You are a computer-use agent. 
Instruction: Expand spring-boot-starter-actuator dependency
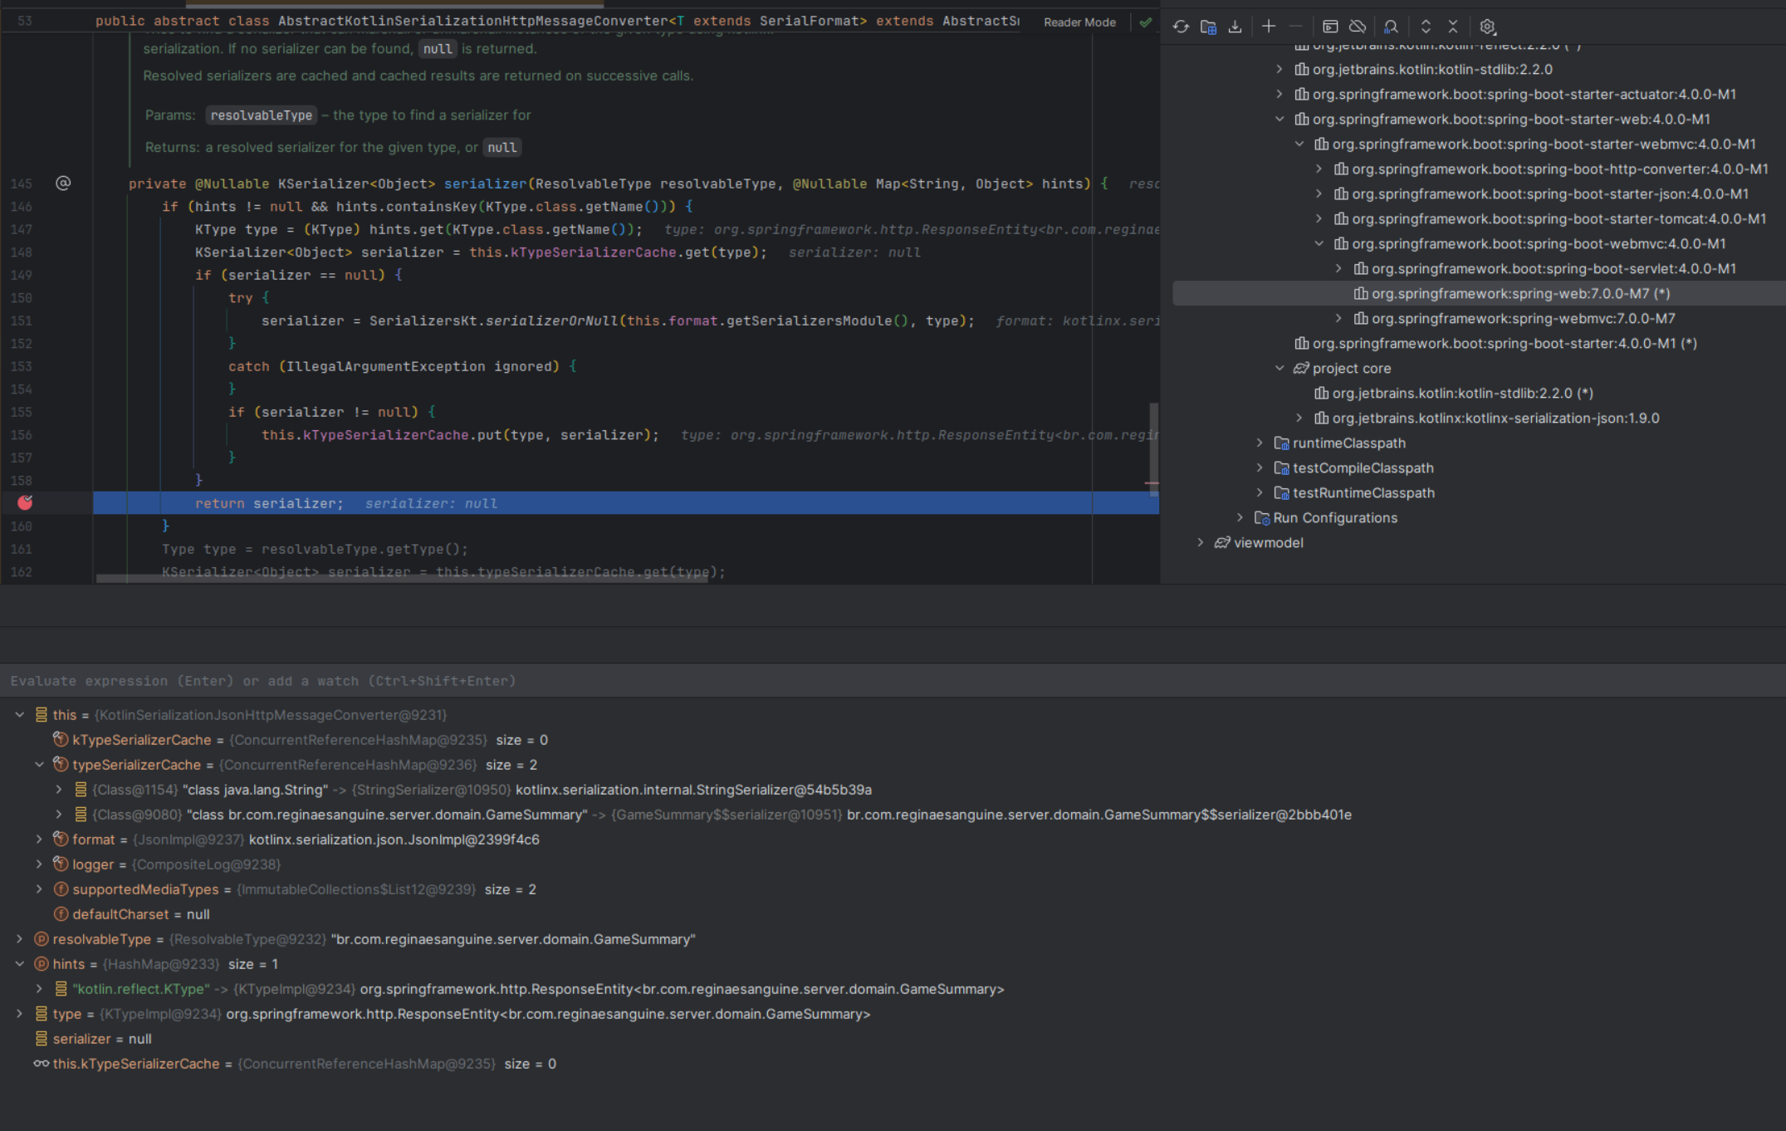point(1280,94)
